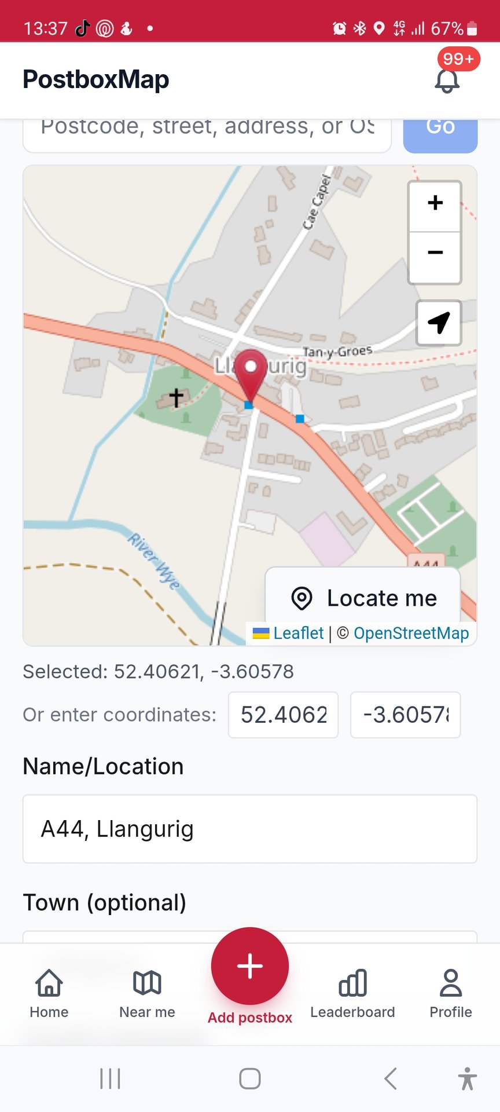Zoom in on the map
The height and width of the screenshot is (1112, 500).
(435, 203)
